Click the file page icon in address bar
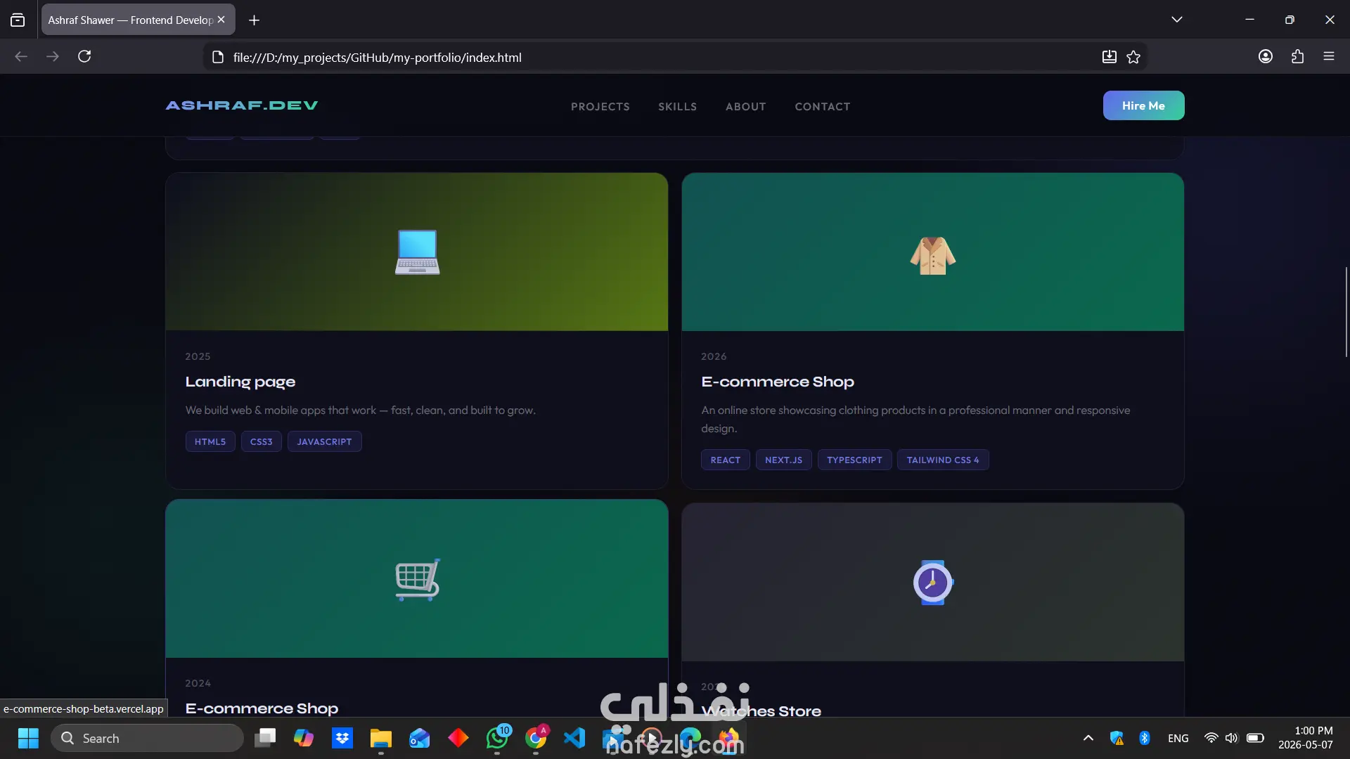Screen dimensions: 1350x759 [218, 57]
